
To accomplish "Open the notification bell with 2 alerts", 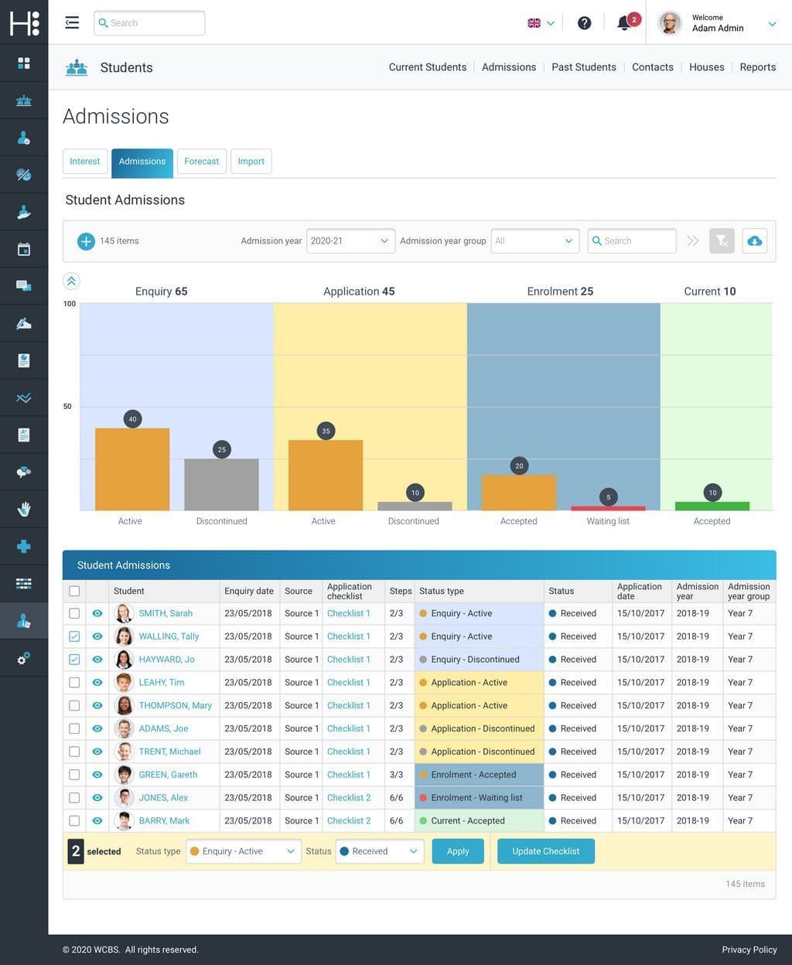I will click(x=623, y=22).
